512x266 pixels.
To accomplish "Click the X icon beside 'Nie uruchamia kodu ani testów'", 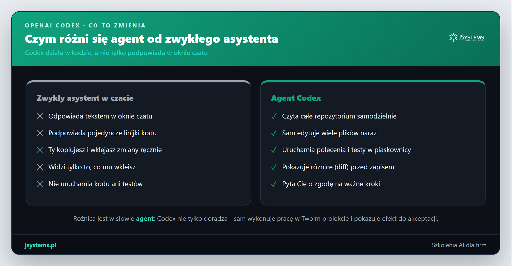I will pos(40,184).
